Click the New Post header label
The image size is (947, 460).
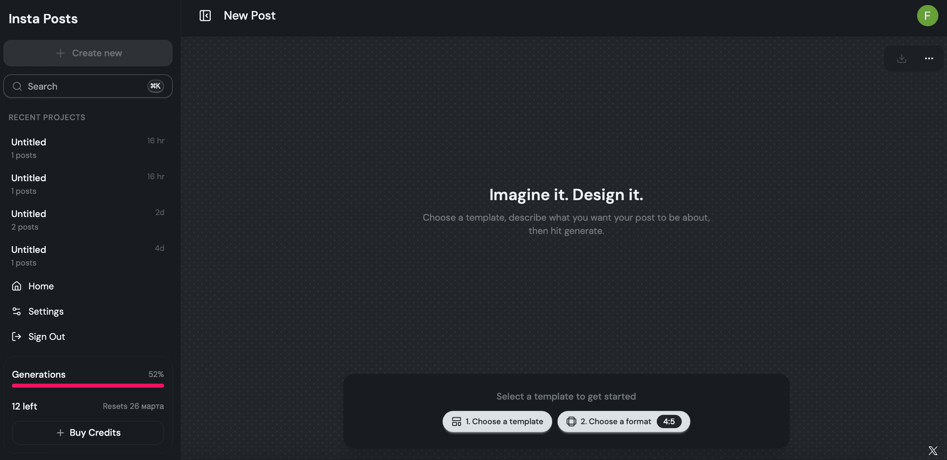250,15
